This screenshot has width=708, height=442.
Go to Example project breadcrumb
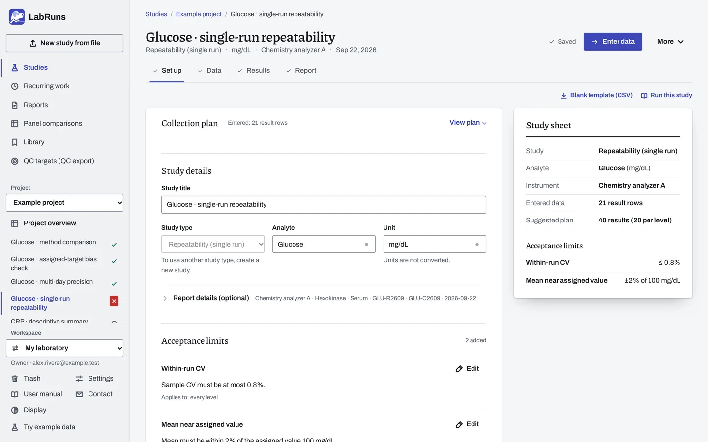199,14
